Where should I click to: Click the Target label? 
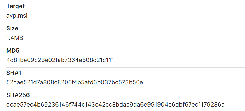[x=15, y=6]
